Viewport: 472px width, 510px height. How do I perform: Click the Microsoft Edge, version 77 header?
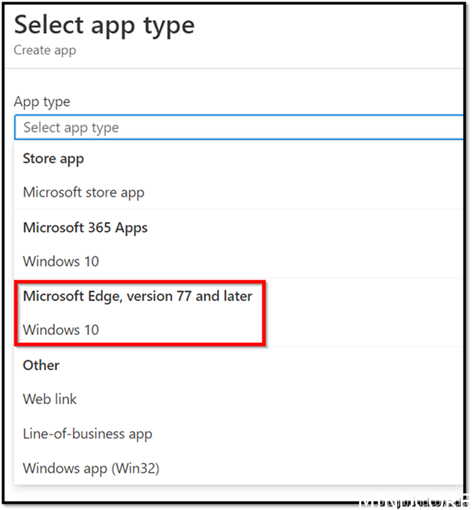[138, 296]
